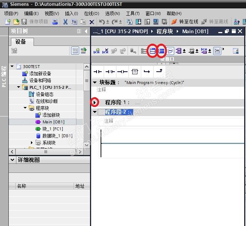This screenshot has width=246, height=226.
Task: Insert an output coil
Action: click(x=122, y=72)
